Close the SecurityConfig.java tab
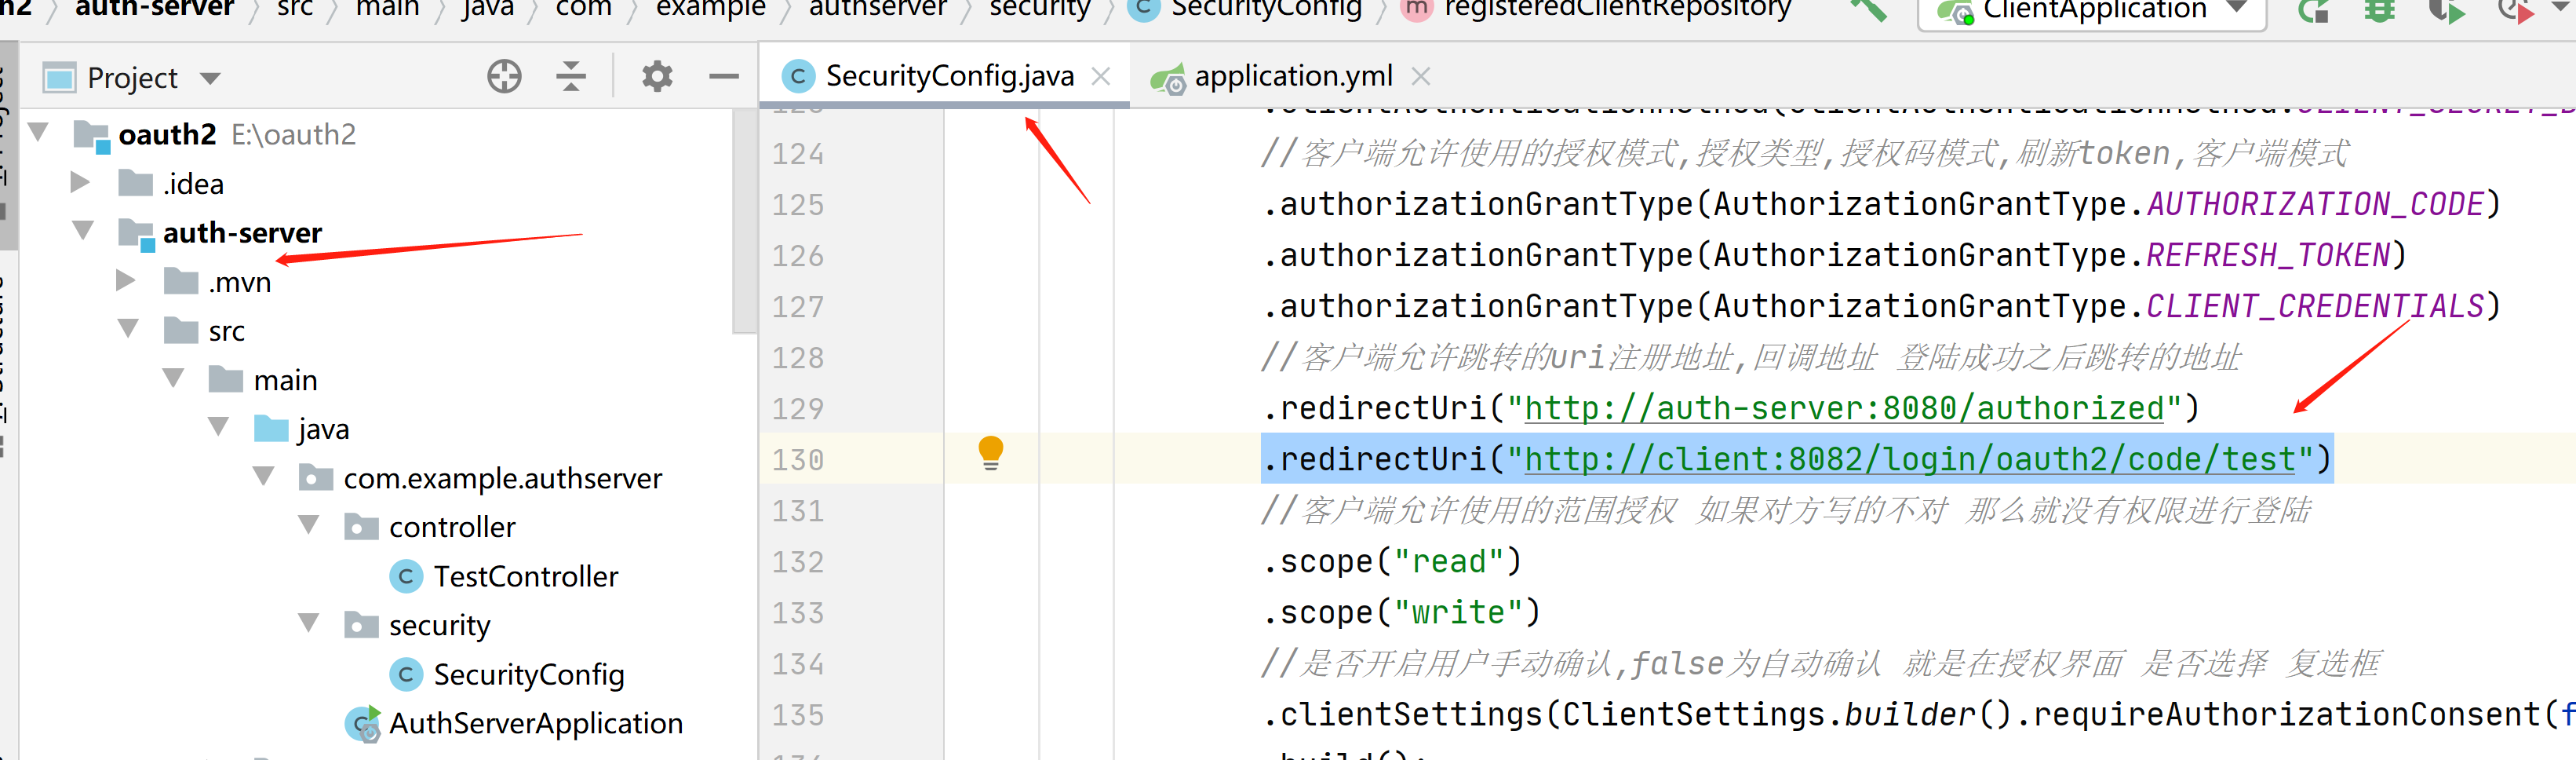Screen dimensions: 2576x760 click(1101, 76)
